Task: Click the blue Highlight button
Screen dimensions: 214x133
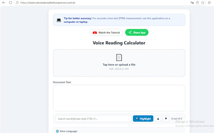Action: click(x=143, y=119)
